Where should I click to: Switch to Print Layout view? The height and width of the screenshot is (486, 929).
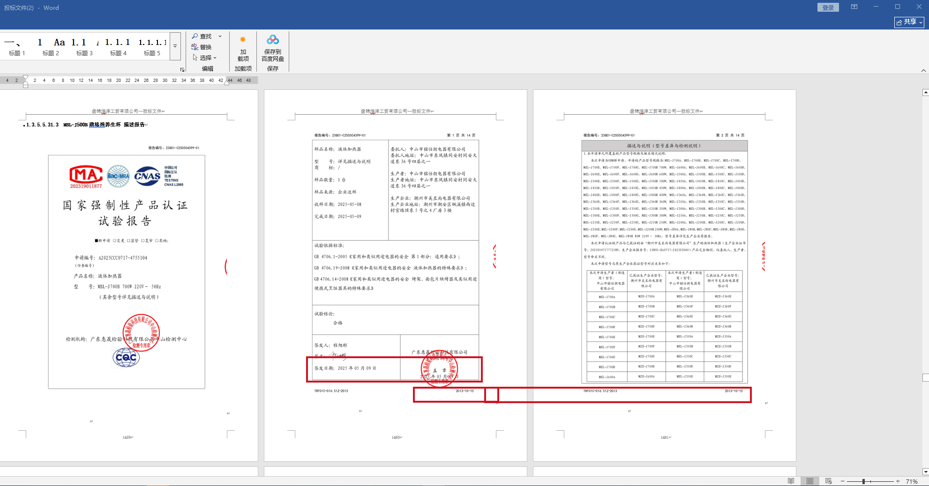[x=809, y=481]
